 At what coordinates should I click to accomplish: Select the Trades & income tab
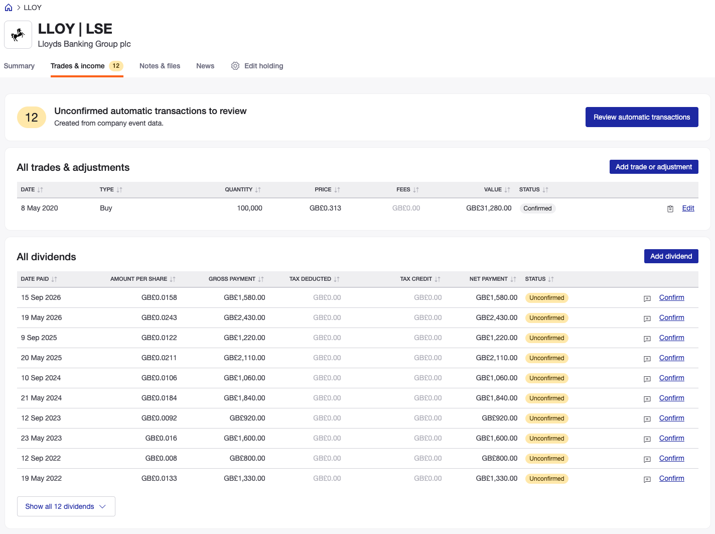click(x=87, y=66)
